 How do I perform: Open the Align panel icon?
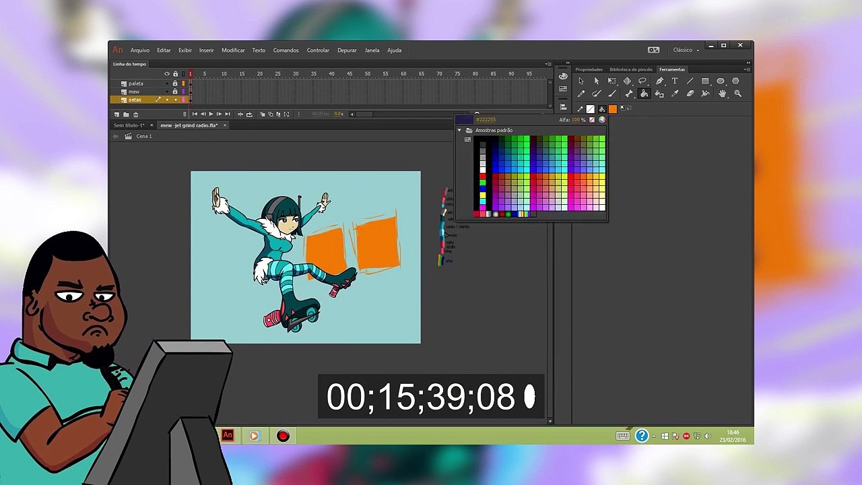pyautogui.click(x=563, y=107)
